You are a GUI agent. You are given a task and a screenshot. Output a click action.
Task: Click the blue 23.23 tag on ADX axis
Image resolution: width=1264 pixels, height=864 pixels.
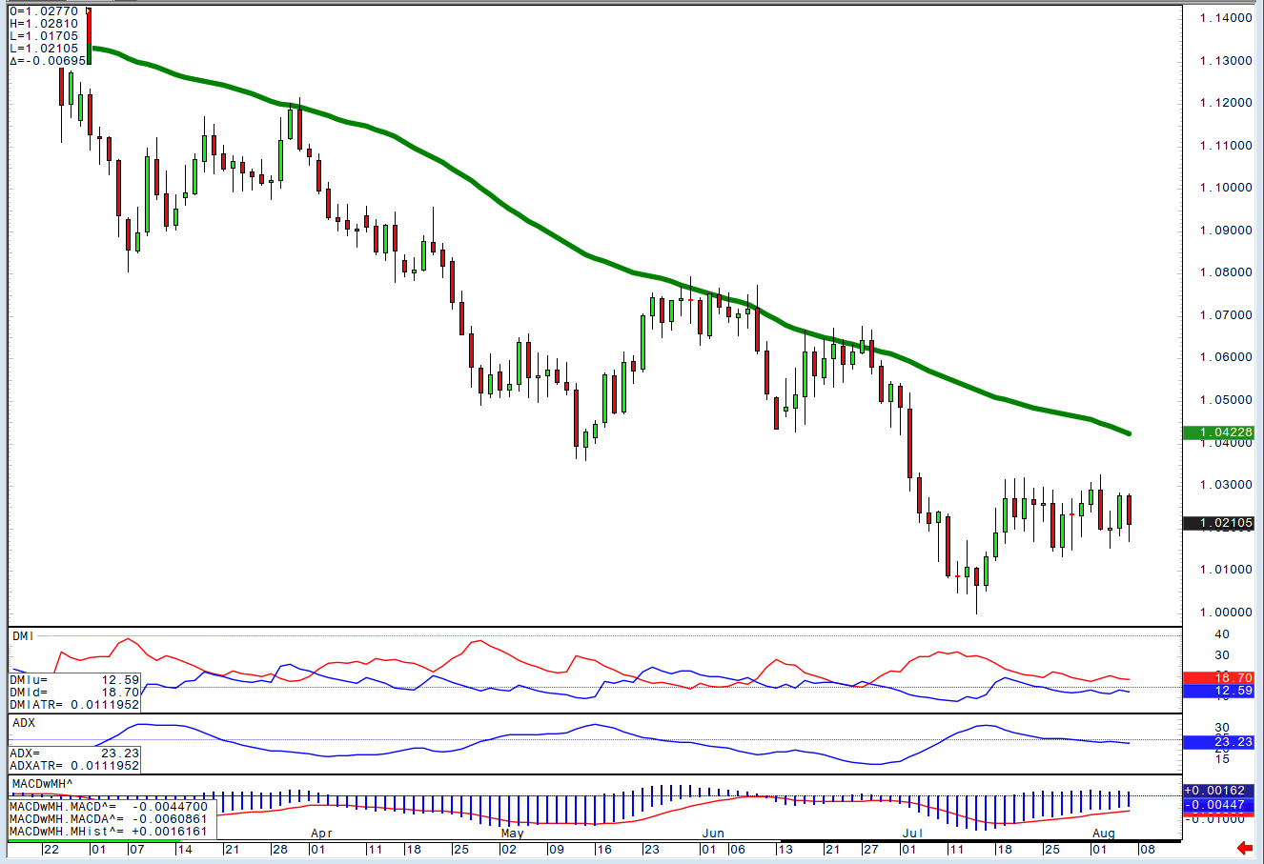1219,742
